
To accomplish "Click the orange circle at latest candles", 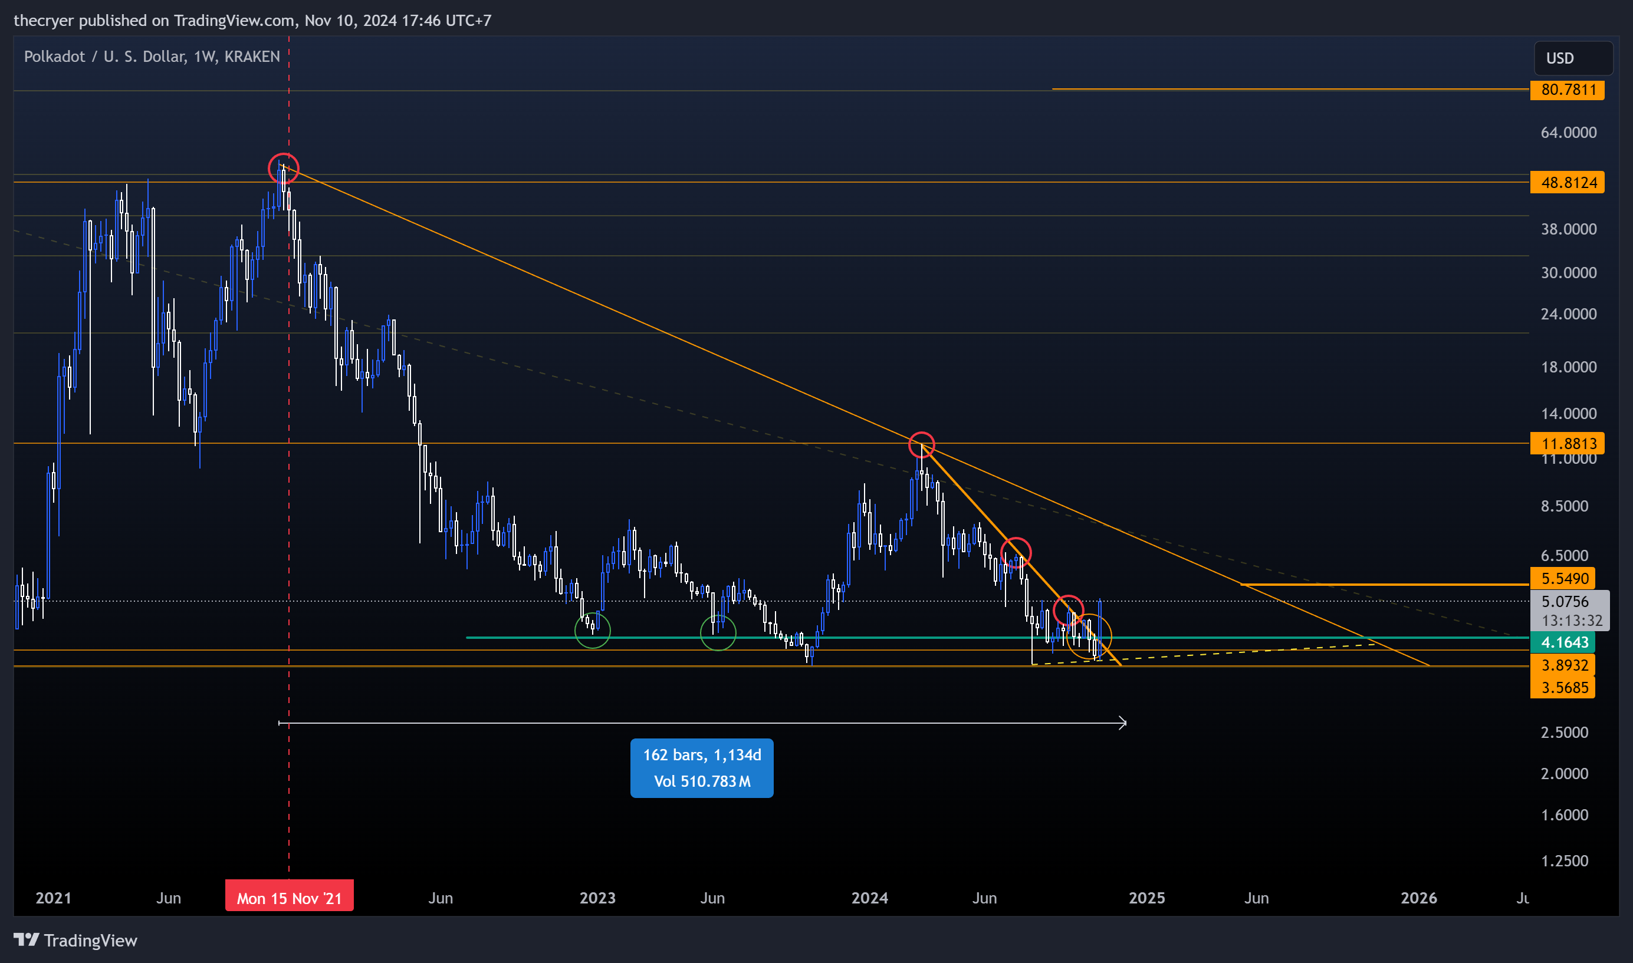I will [x=1089, y=636].
